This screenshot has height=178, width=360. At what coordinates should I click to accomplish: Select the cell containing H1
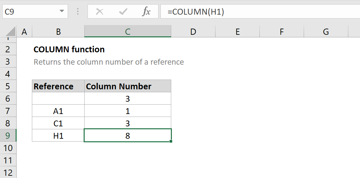click(x=58, y=135)
